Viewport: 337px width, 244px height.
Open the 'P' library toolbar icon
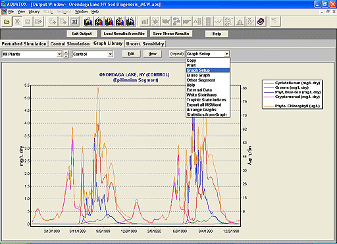(109, 22)
